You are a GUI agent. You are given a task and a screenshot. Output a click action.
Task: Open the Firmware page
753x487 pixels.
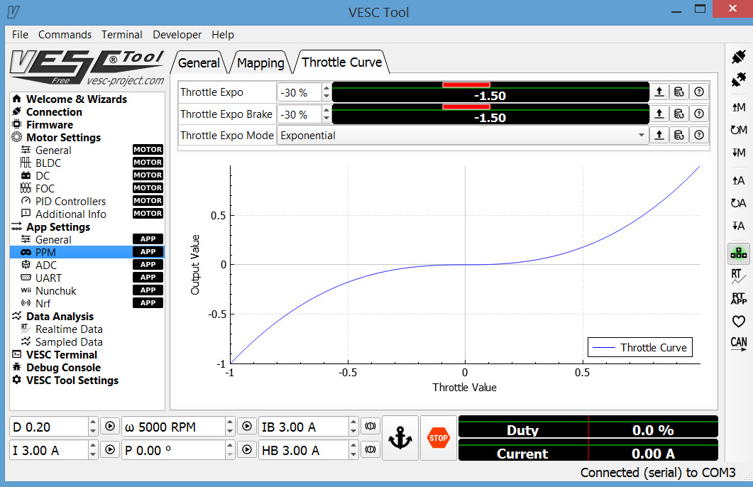point(50,125)
